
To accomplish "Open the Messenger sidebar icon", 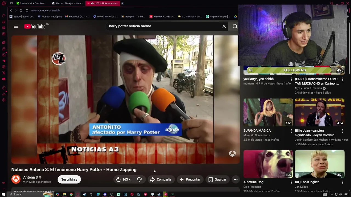I will pos(4,49).
